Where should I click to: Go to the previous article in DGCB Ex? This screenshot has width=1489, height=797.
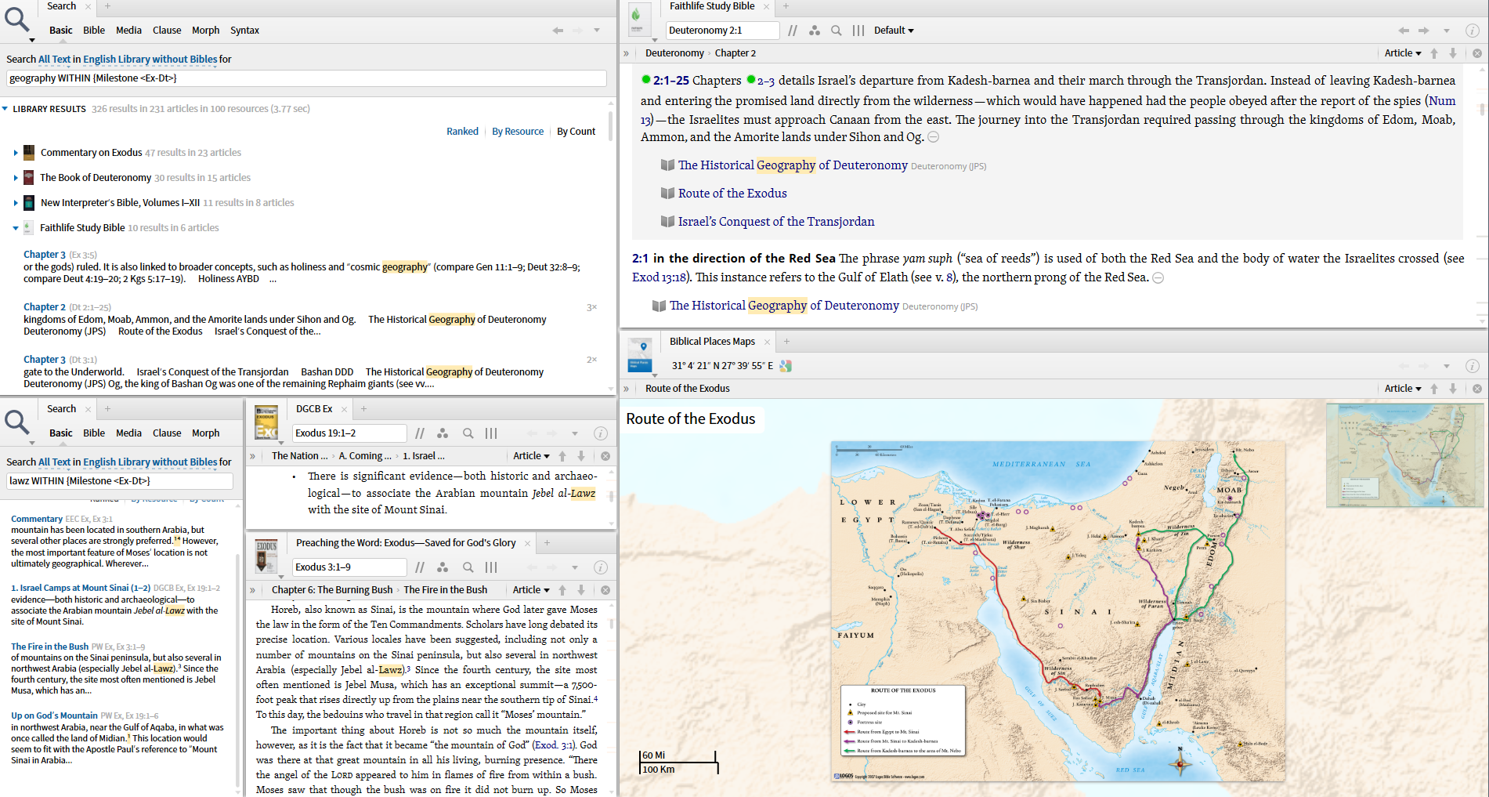click(562, 456)
